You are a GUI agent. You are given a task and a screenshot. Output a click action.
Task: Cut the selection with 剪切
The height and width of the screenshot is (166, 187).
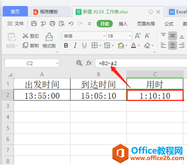click(31, 36)
